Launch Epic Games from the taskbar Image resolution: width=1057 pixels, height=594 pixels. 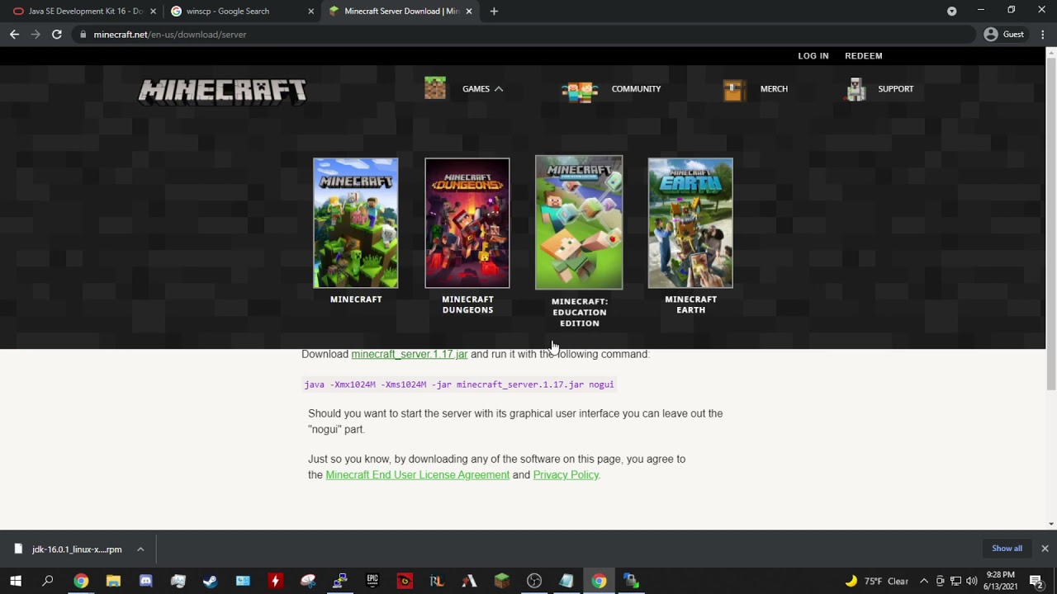372,581
